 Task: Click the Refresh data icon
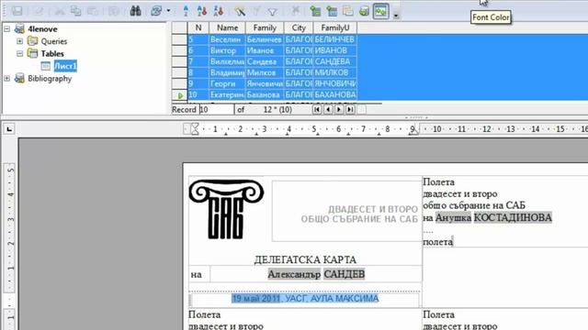156,11
